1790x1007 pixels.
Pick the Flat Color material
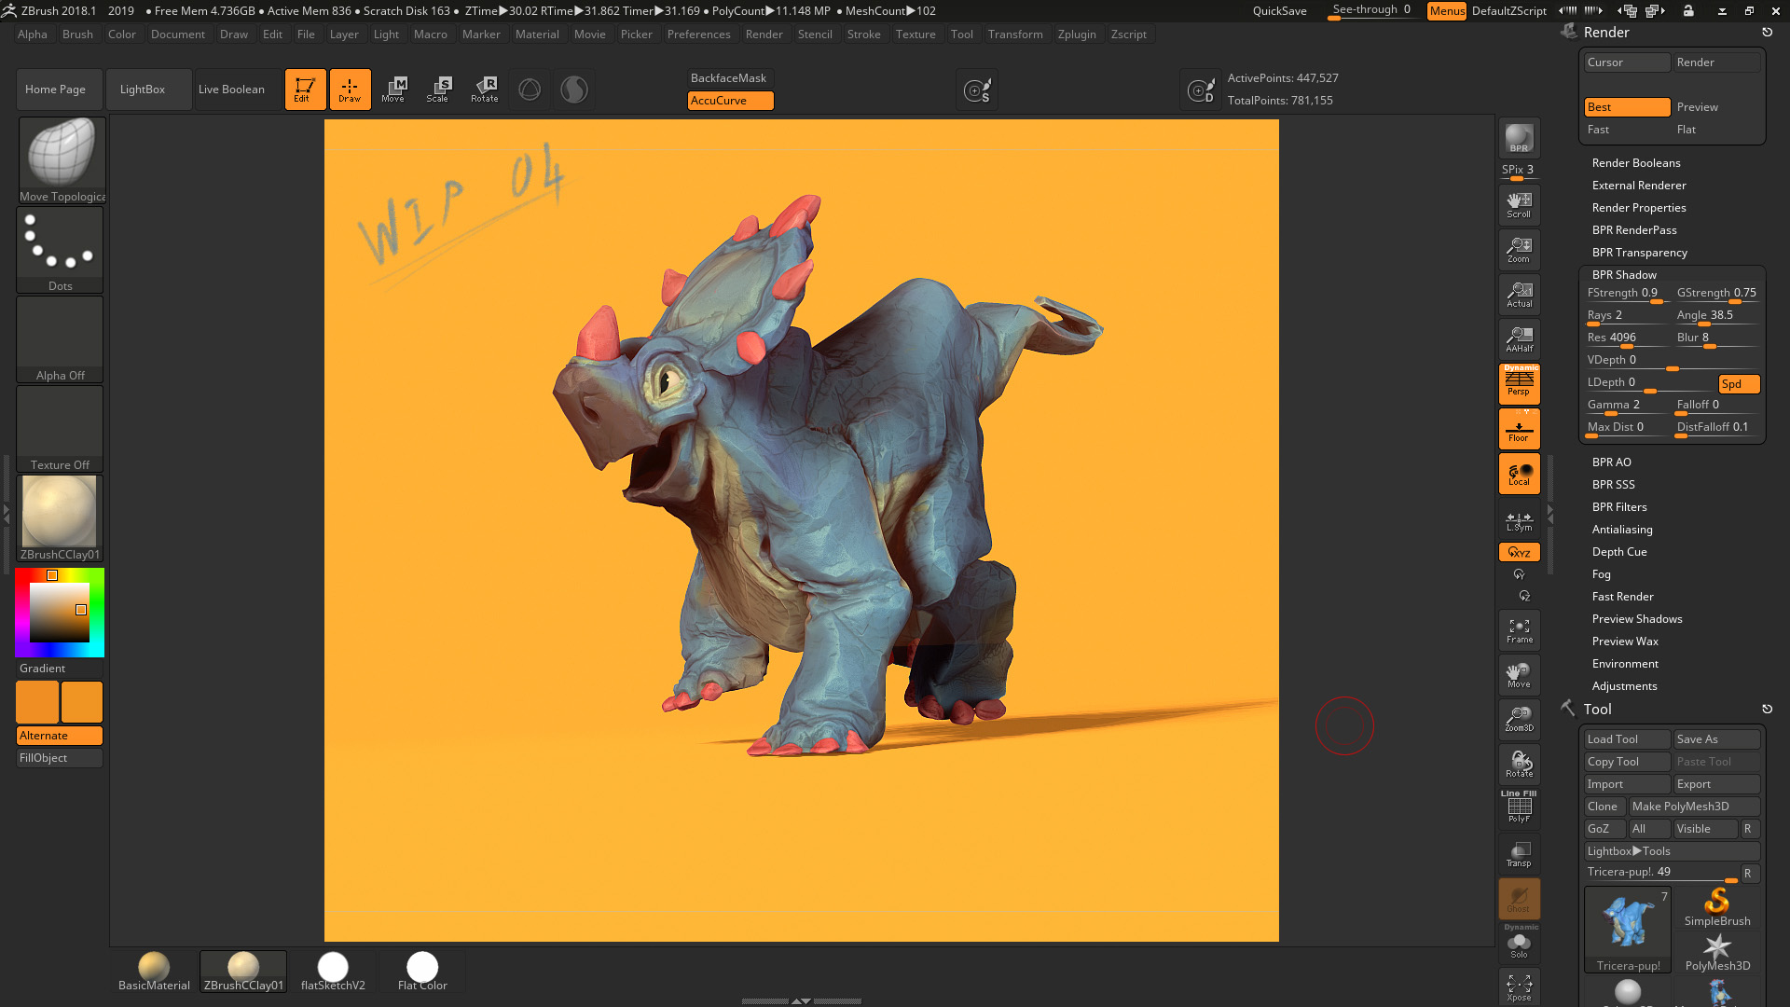pyautogui.click(x=422, y=971)
